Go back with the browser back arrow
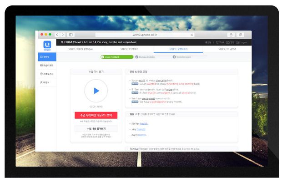282x178 pixels. pyautogui.click(x=57, y=35)
